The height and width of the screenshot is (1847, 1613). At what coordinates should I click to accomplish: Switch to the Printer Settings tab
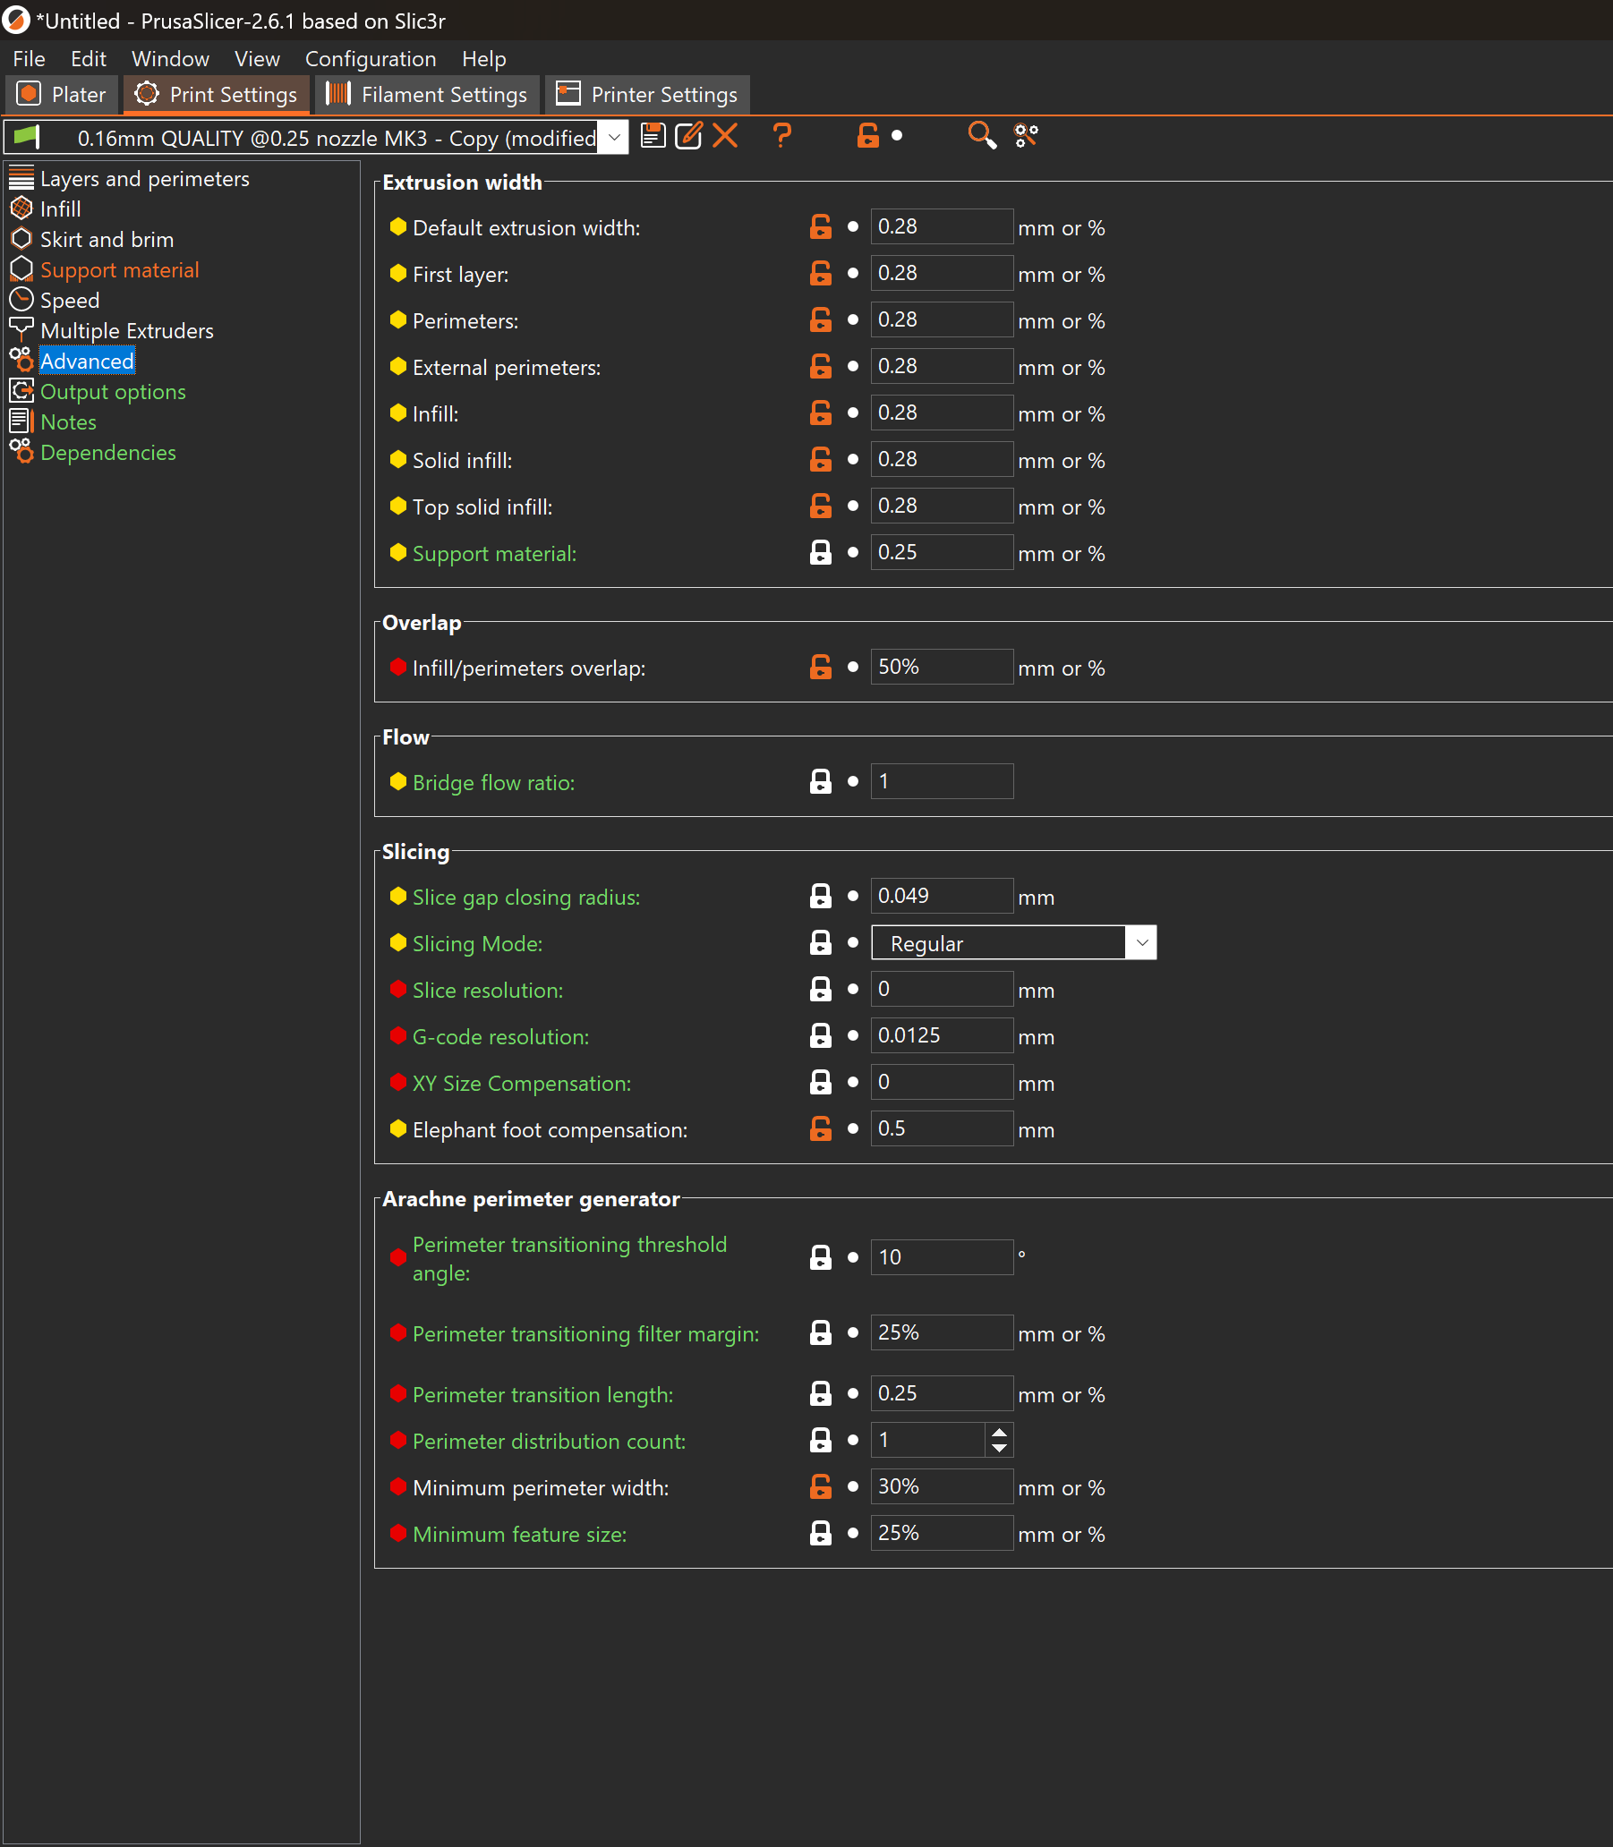coord(648,95)
